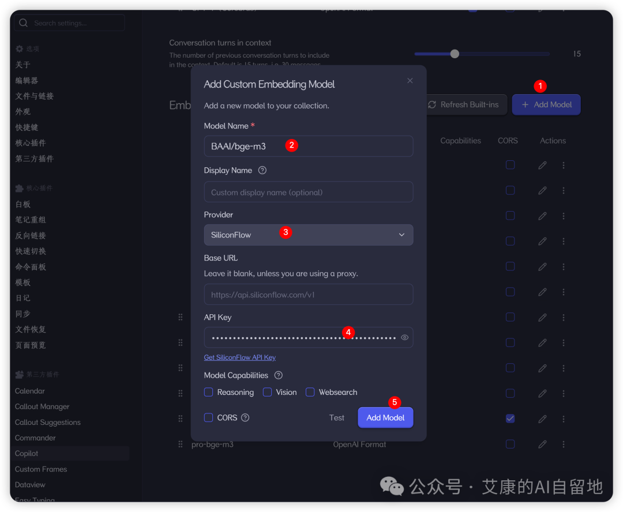The height and width of the screenshot is (512, 623).
Task: Select 核心插件 under options
Action: pyautogui.click(x=30, y=143)
